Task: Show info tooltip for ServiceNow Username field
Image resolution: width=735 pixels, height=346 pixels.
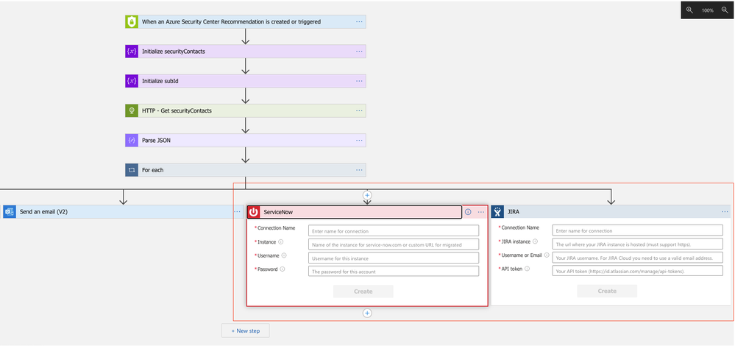Action: [284, 256]
